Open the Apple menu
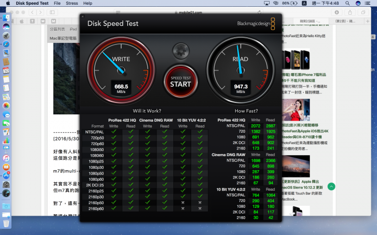The width and height of the screenshot is (377, 235). tap(8, 3)
